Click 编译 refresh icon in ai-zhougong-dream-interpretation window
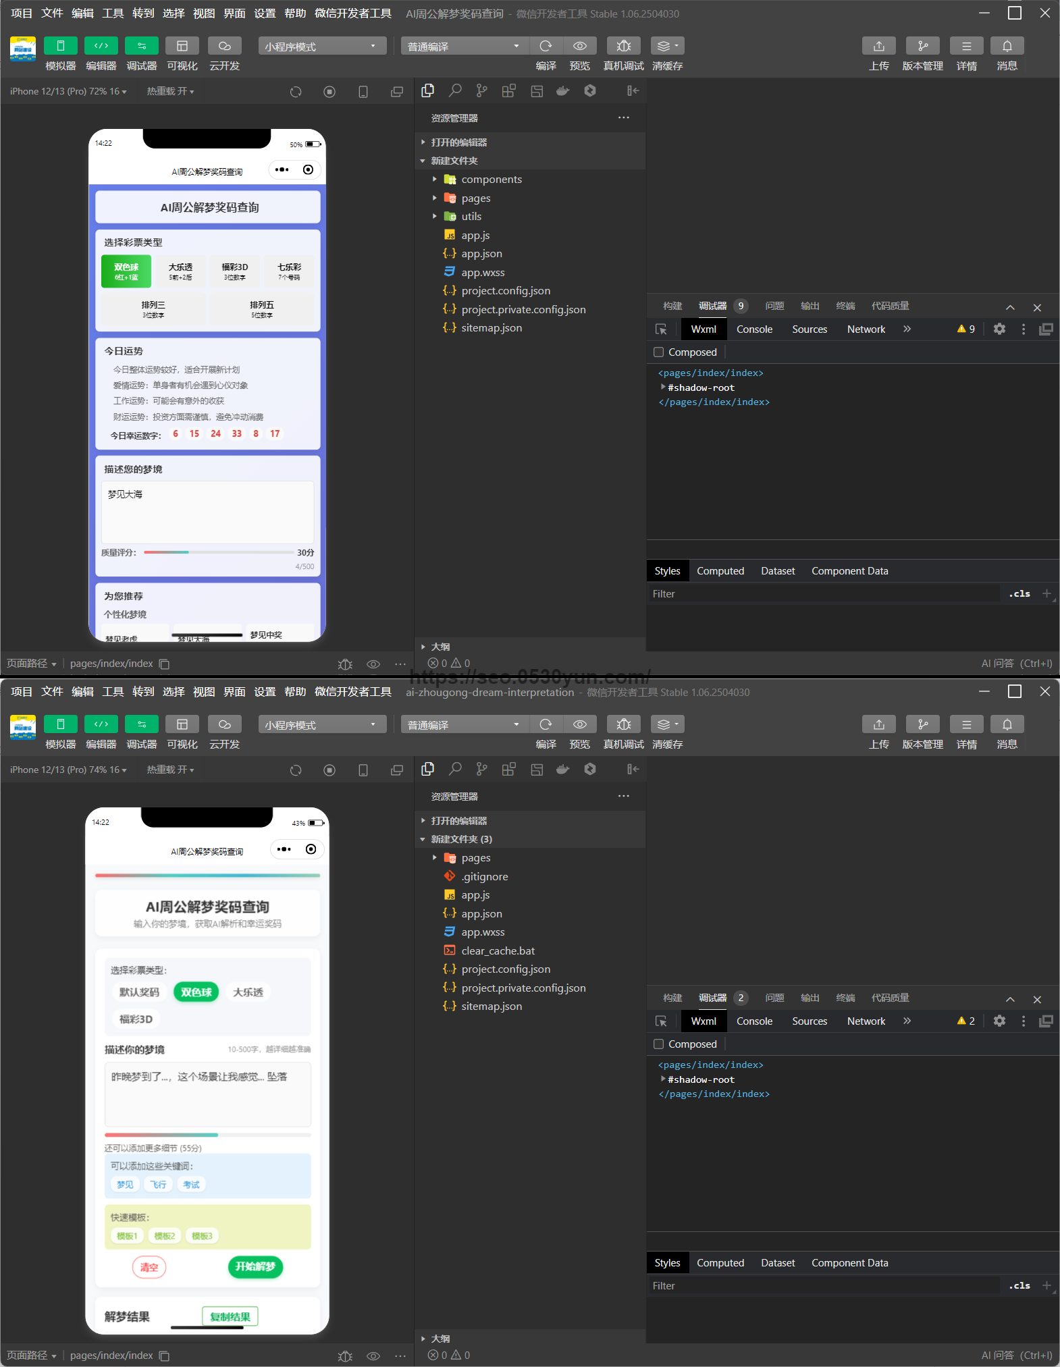Screen dimensions: 1060x1367 pyautogui.click(x=546, y=724)
